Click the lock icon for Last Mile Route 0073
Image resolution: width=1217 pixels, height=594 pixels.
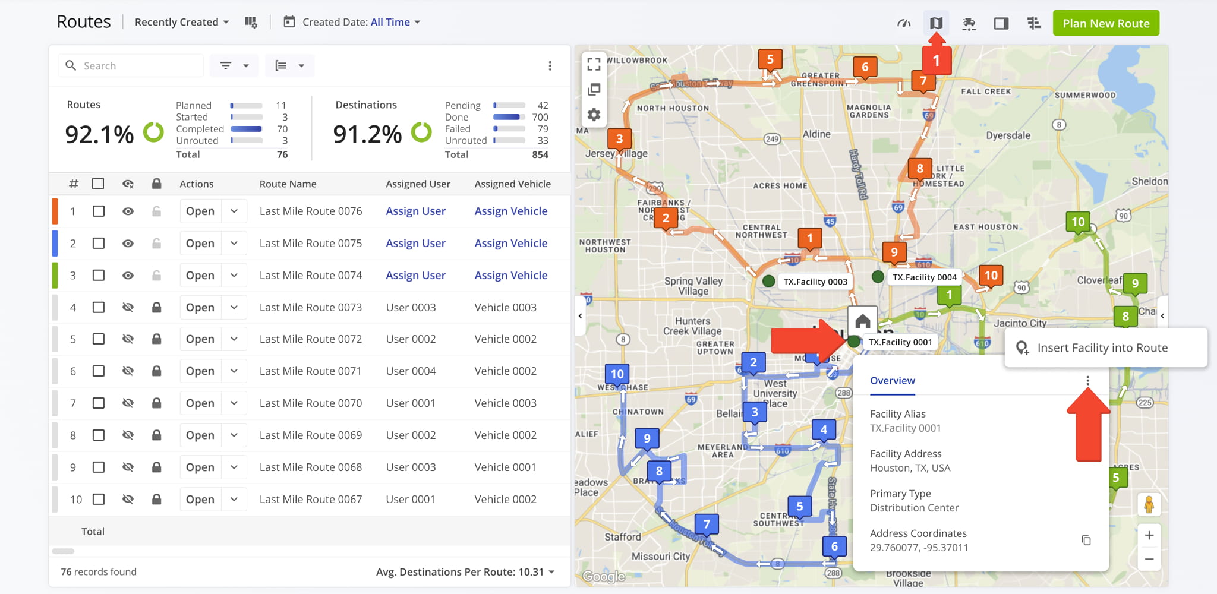tap(156, 307)
